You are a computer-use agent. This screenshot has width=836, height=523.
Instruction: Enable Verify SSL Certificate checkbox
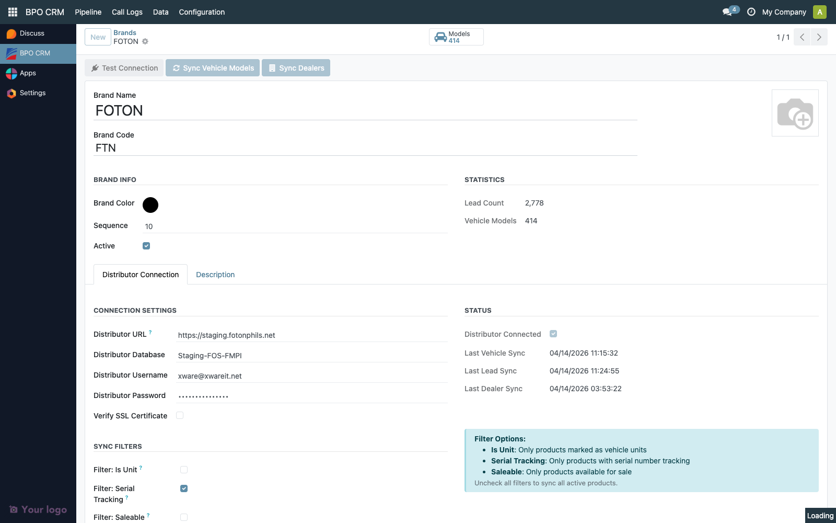click(x=180, y=415)
